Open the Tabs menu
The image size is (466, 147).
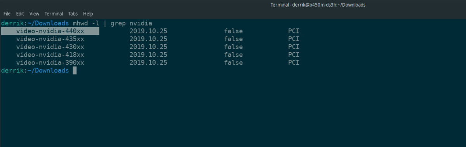(x=73, y=14)
